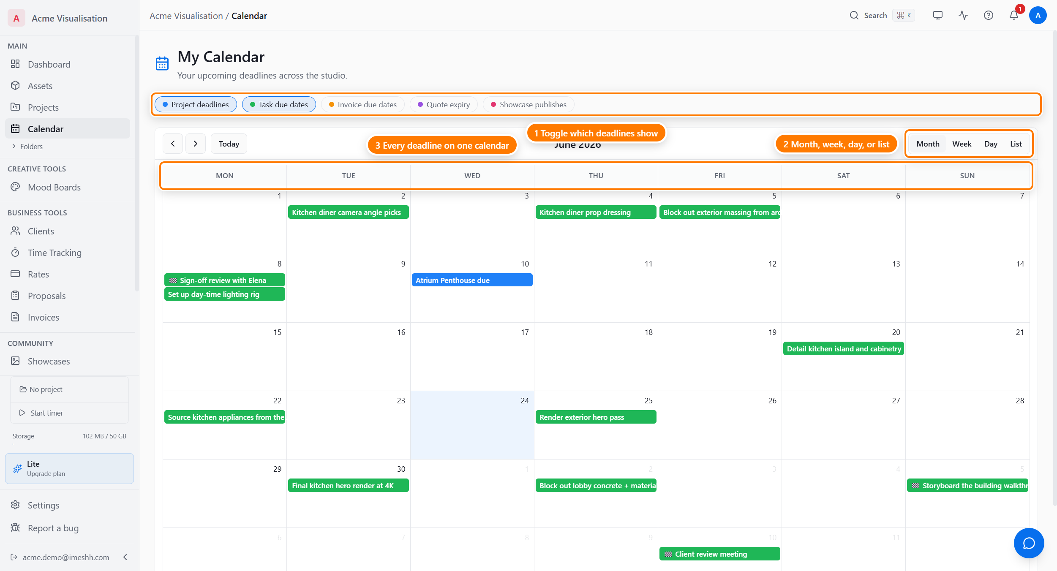This screenshot has height=571, width=1057.
Task: Open Calendar in the sidebar
Action: pos(68,128)
